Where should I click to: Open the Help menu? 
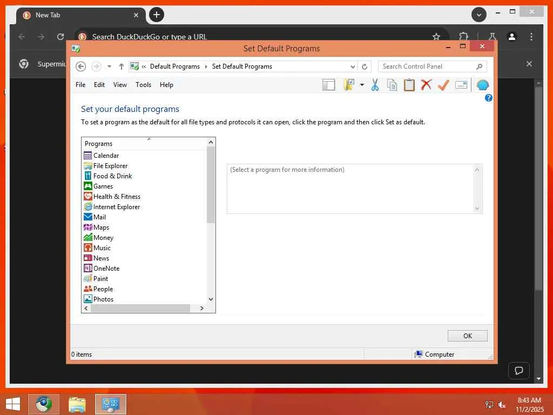coord(166,85)
